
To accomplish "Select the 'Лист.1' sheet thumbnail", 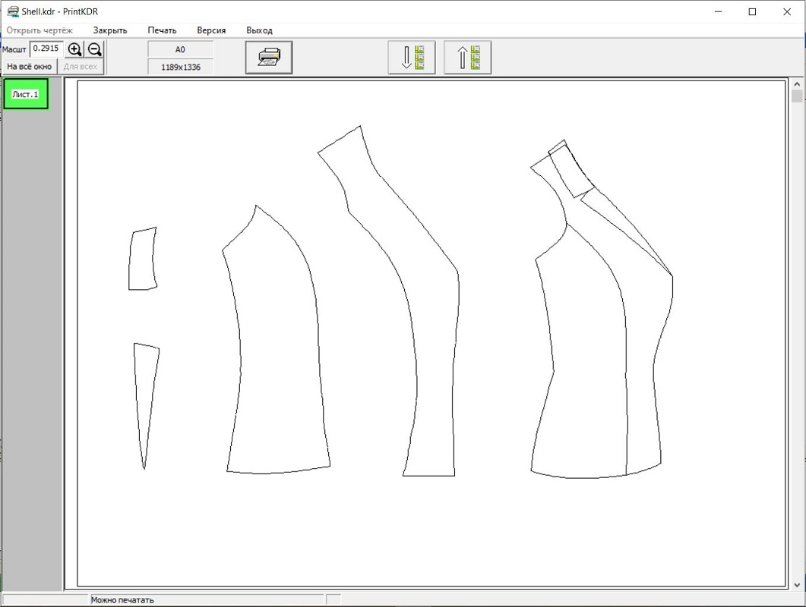I will (x=26, y=94).
